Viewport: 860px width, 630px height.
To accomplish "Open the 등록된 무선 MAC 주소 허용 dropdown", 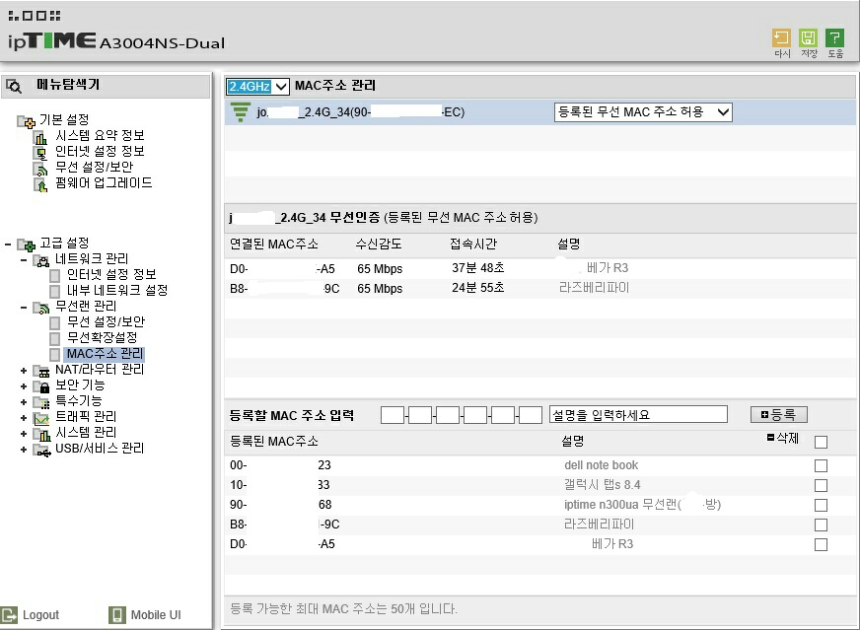I will click(x=643, y=112).
